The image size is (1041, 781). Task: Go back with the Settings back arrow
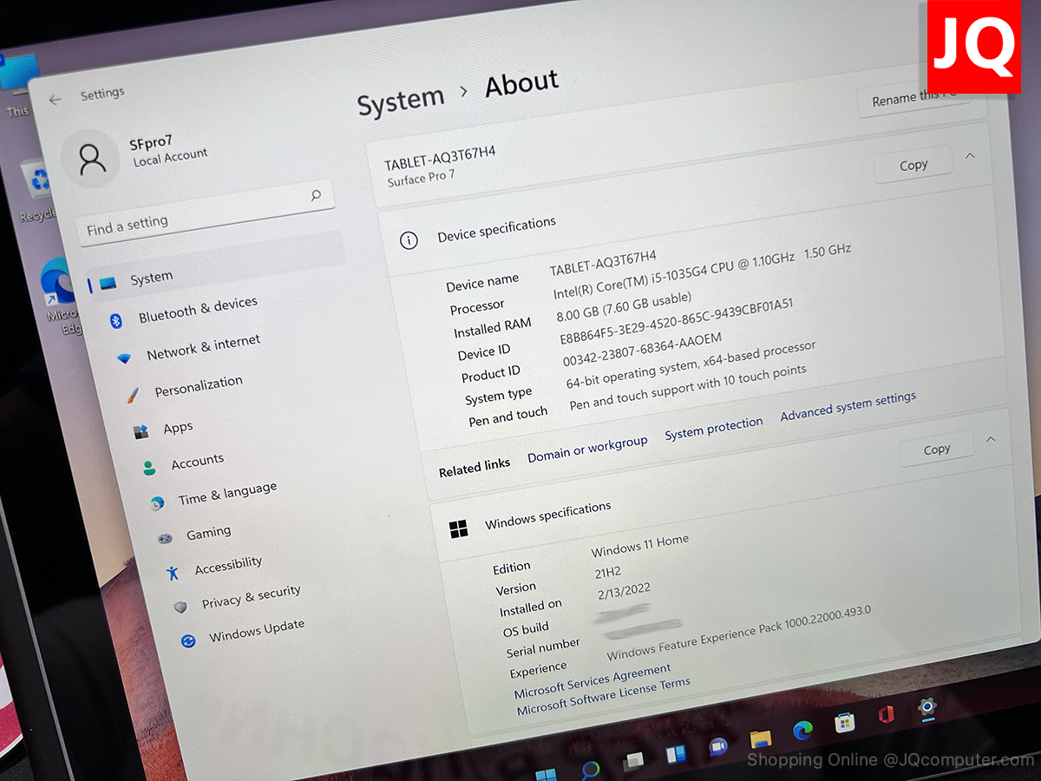coord(56,100)
